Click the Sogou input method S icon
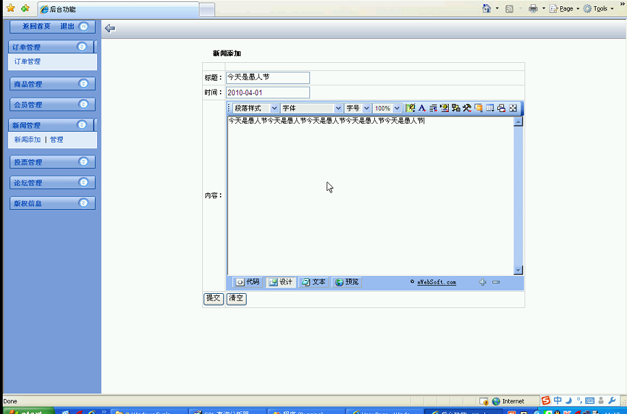627x414 pixels. pyautogui.click(x=546, y=400)
